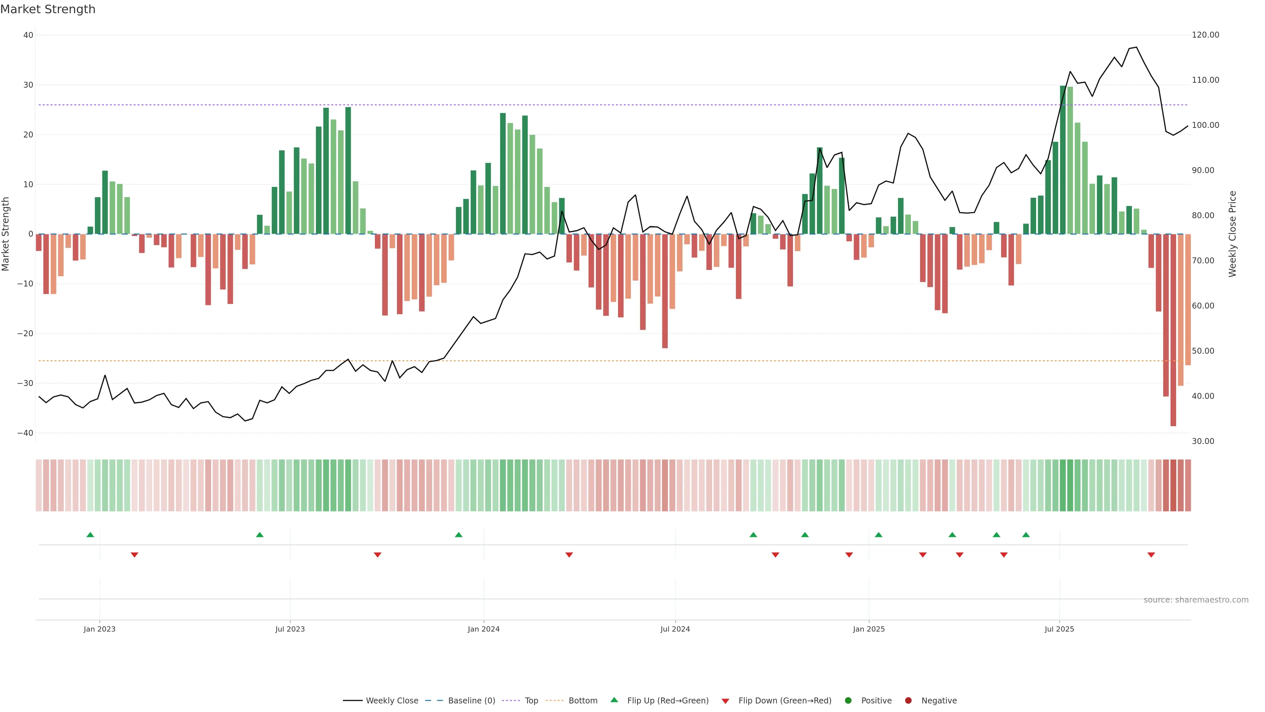Click the Market Strength chart title
1265x712 pixels.
[48, 9]
